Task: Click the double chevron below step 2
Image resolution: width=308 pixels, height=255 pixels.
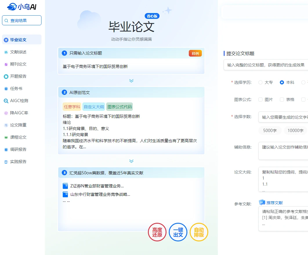Action: point(131,161)
